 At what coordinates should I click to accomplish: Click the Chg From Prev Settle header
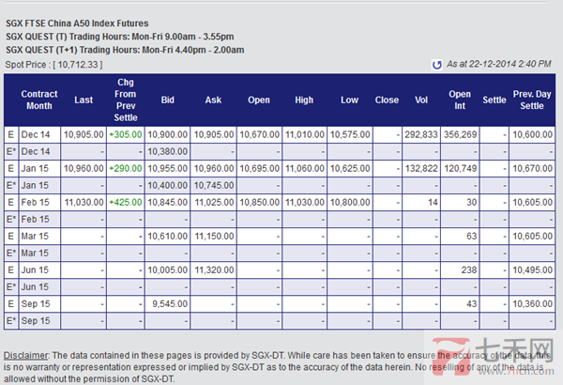(126, 100)
